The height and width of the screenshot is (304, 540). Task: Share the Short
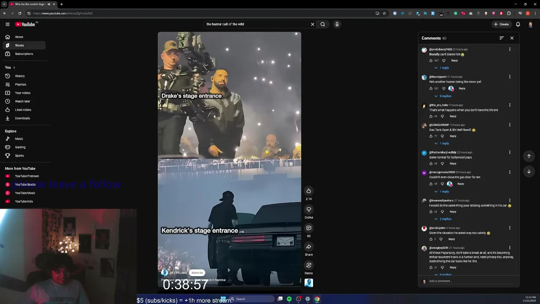click(x=309, y=247)
